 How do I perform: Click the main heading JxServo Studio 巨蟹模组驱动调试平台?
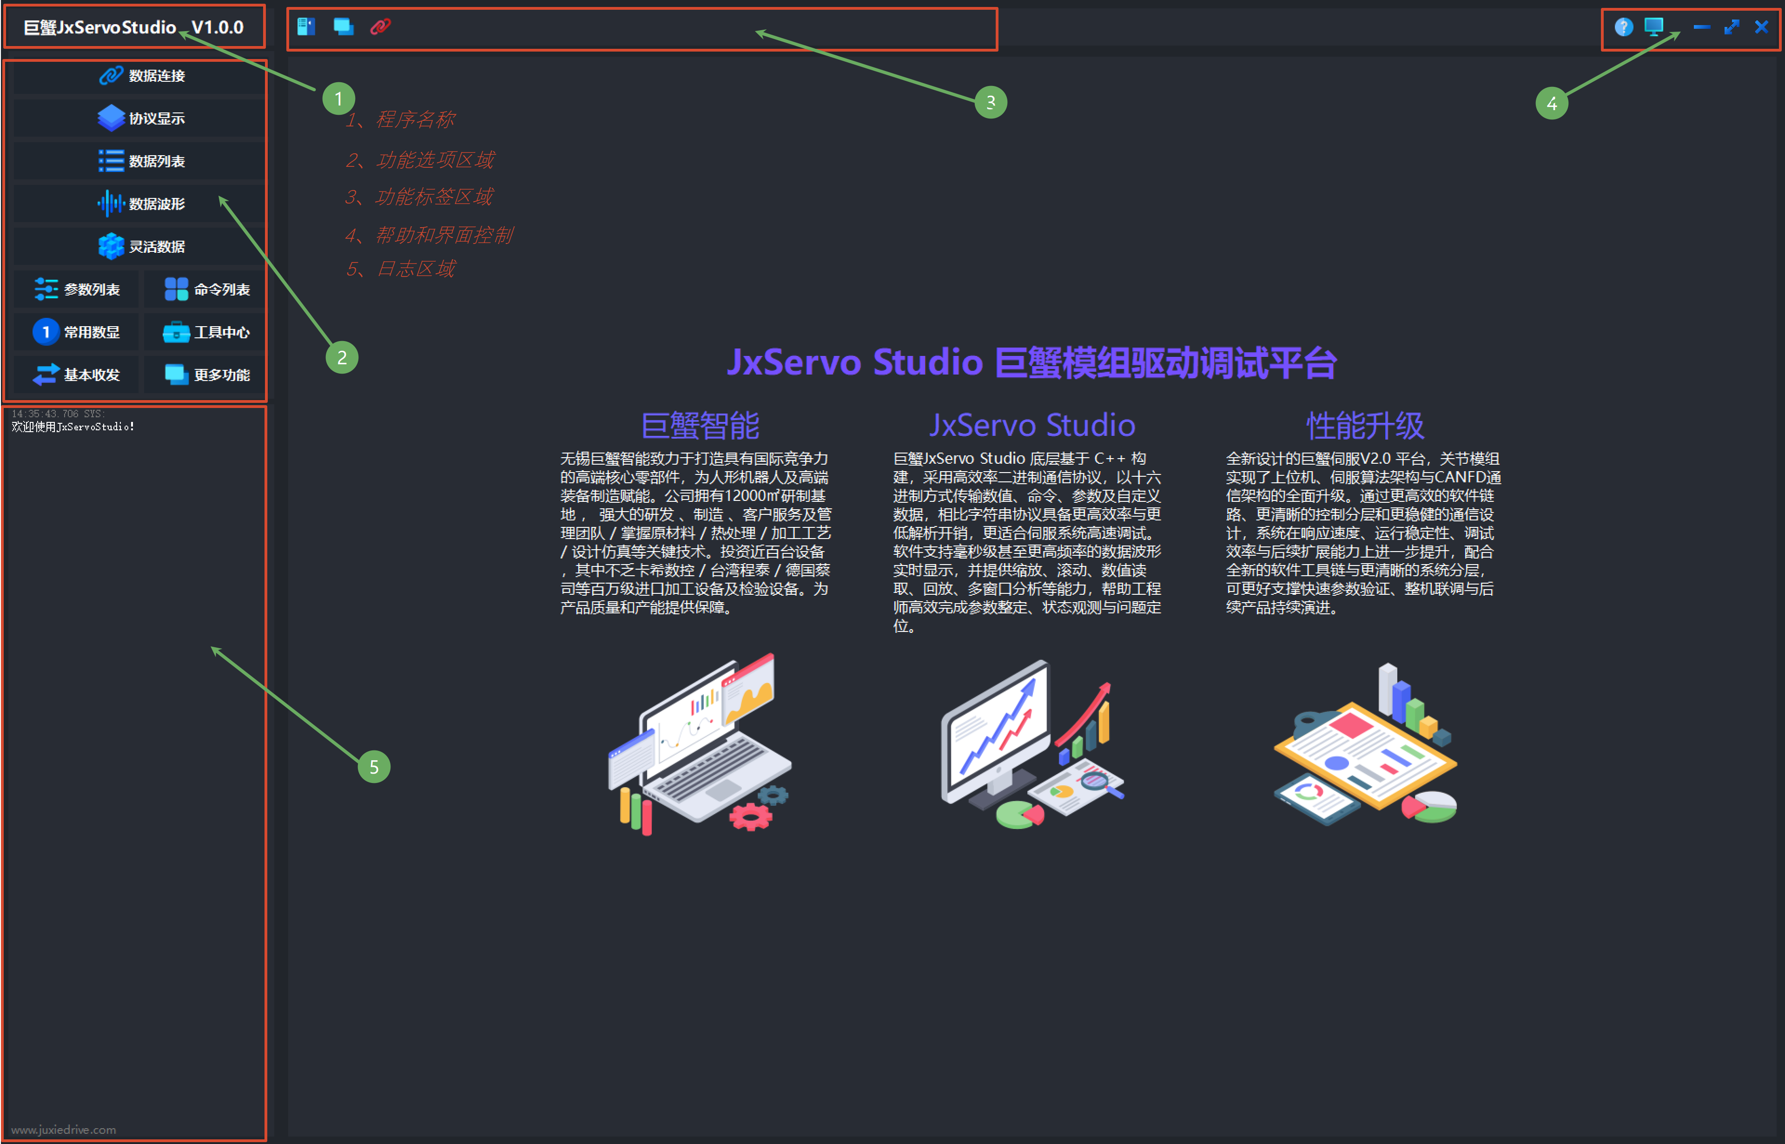pyautogui.click(x=1032, y=362)
